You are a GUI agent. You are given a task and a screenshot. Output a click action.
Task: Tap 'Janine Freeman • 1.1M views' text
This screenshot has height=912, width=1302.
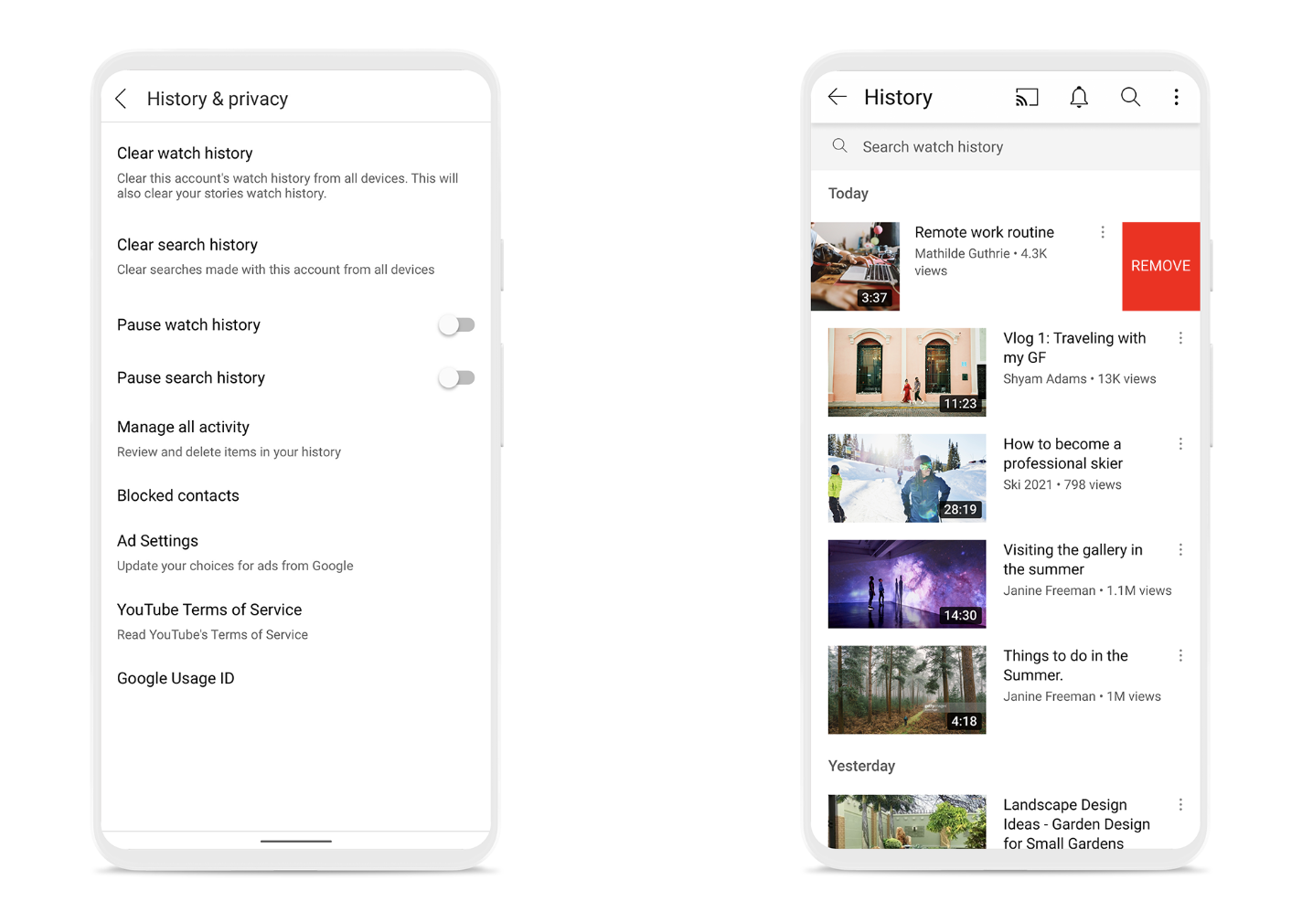[x=1087, y=591]
